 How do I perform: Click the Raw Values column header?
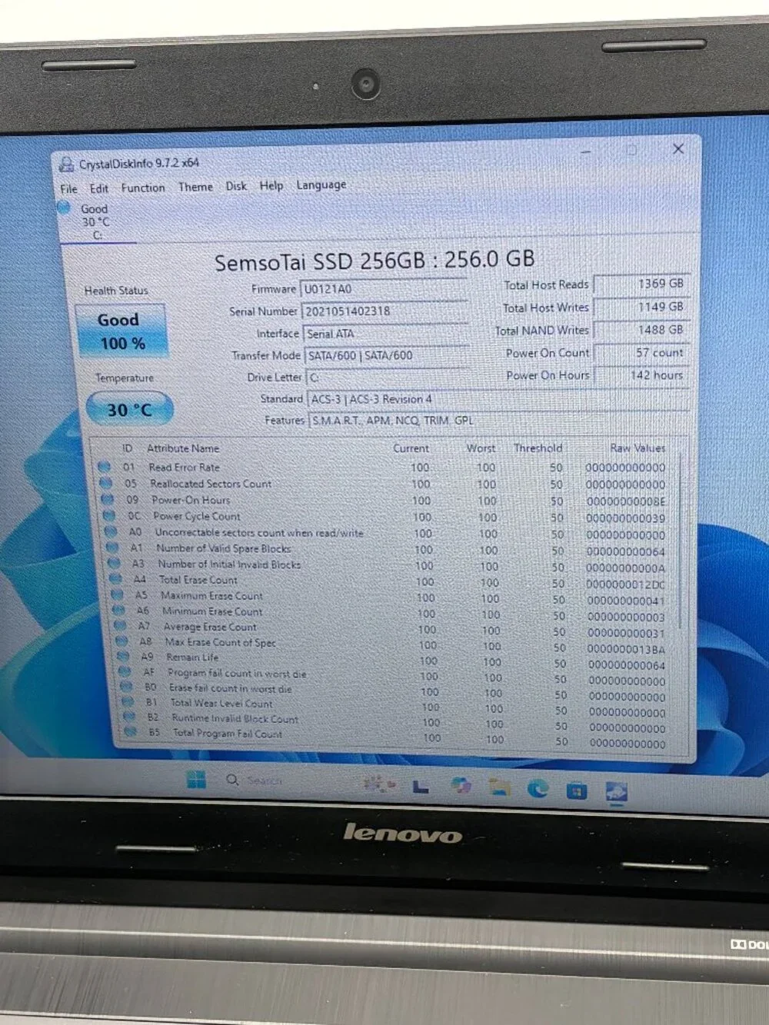click(638, 448)
